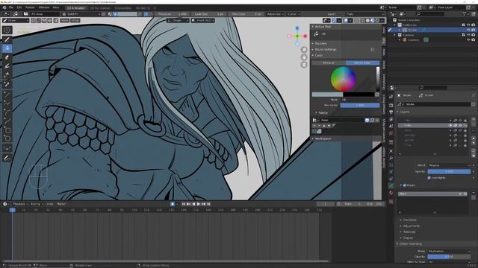Viewport: 478px width, 268px height.
Task: Select the Material color mode button
Action: (329, 63)
